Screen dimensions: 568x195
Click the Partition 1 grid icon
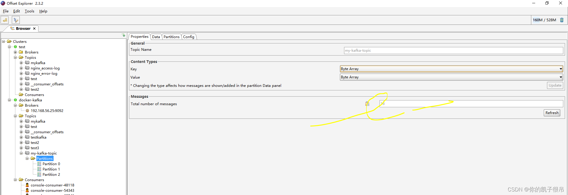tap(39, 169)
